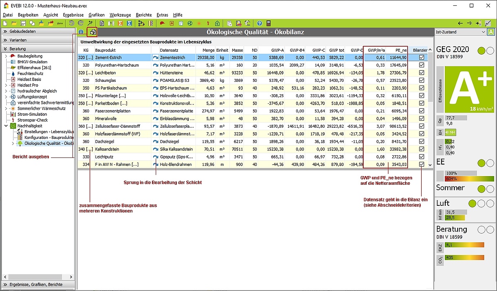Collapse the Nachhaltigkeit tree node

[x=6, y=126]
